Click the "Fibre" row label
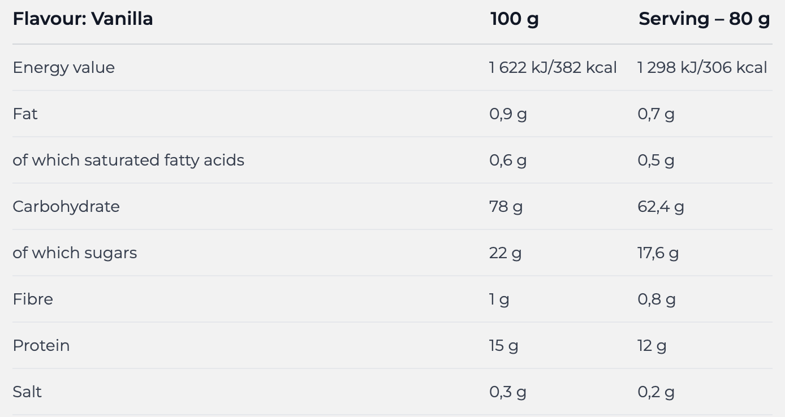 (x=33, y=299)
